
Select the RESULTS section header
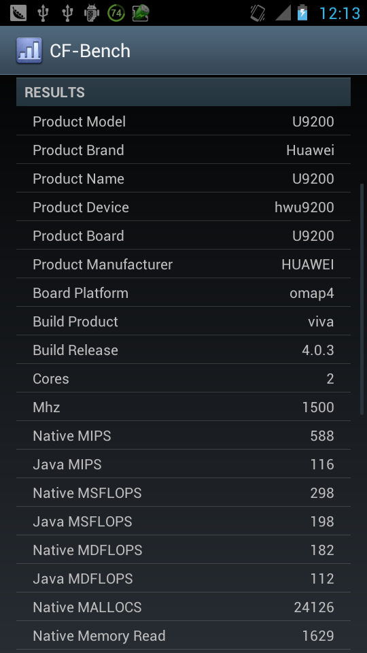[183, 92]
